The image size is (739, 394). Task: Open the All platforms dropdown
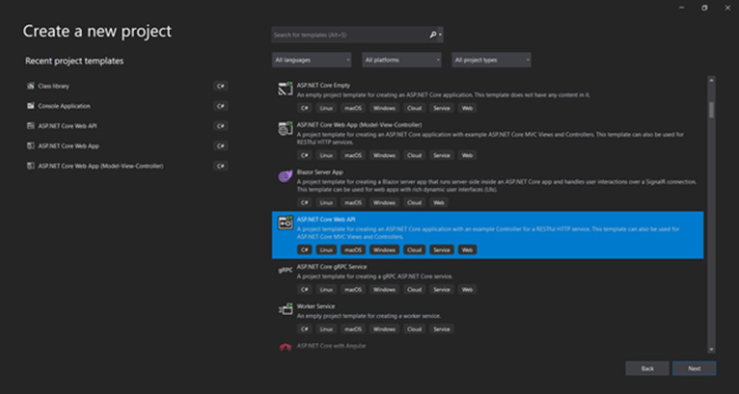(x=401, y=60)
